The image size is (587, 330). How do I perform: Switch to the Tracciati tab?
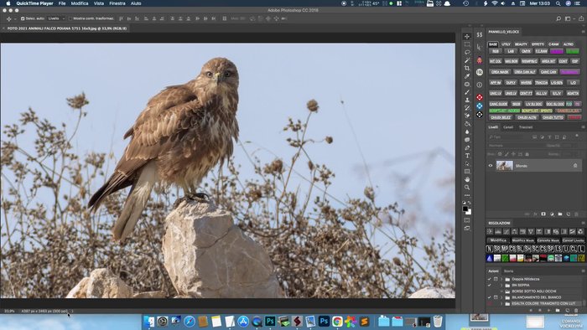click(x=526, y=127)
